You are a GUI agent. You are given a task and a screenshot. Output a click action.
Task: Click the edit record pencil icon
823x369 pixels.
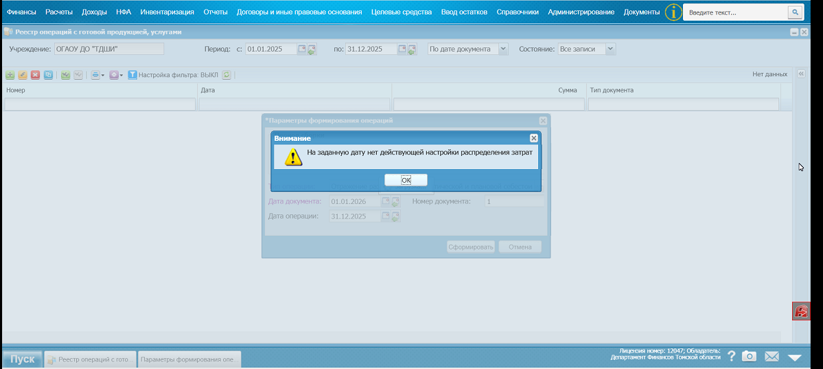tap(23, 75)
